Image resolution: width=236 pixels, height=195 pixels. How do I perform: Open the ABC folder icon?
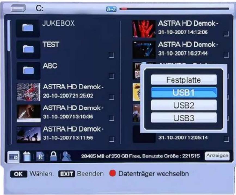pos(28,70)
